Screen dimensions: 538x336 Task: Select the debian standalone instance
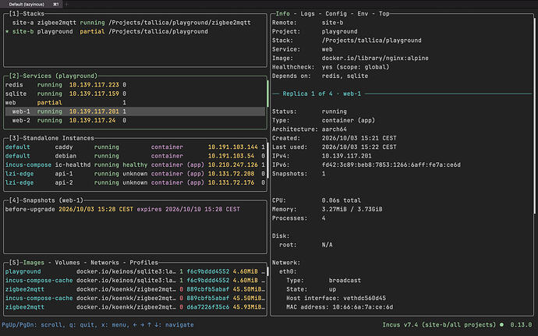pyautogui.click(x=135, y=156)
